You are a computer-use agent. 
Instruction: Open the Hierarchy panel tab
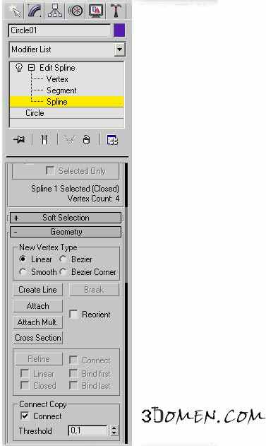coord(55,11)
